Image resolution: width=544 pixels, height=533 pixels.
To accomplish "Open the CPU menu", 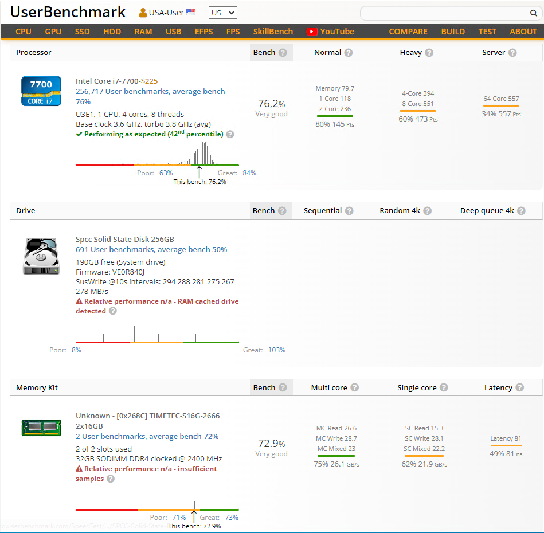I will pyautogui.click(x=24, y=32).
